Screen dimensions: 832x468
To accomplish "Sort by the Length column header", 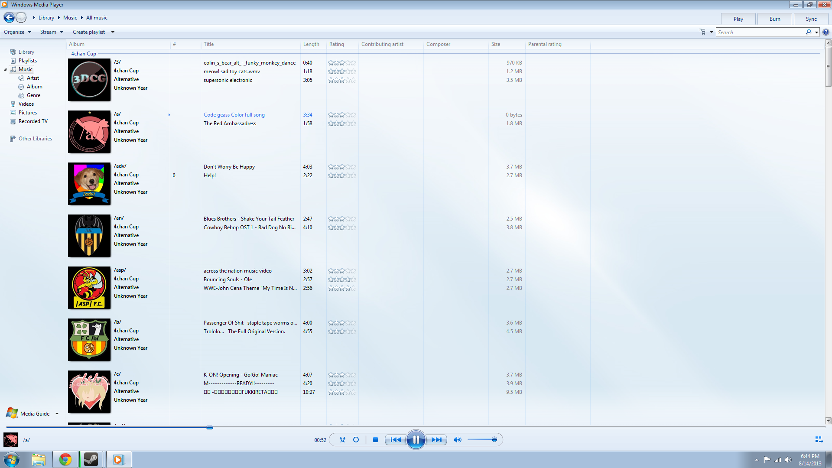I will coord(313,44).
